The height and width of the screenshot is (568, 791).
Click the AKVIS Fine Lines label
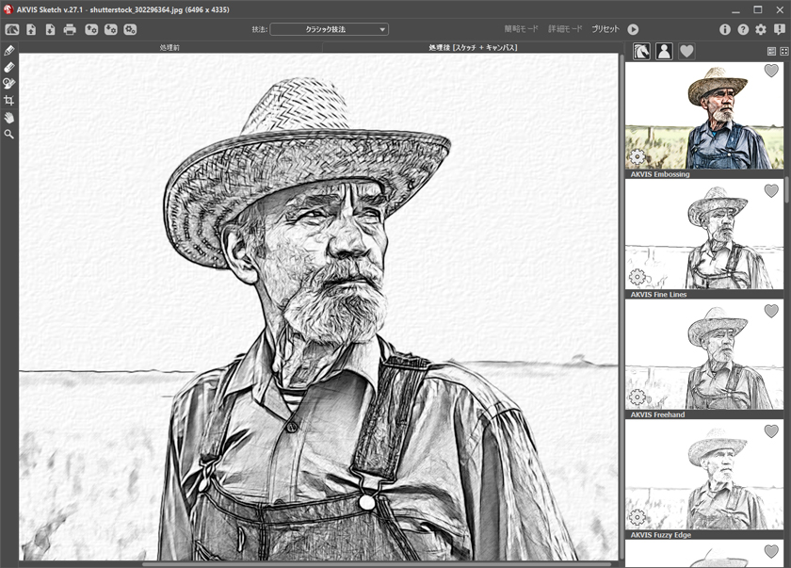658,295
